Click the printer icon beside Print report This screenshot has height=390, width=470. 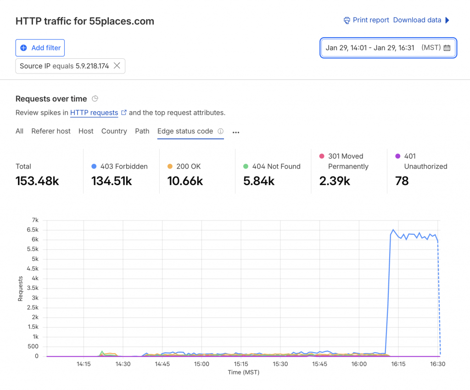tap(347, 20)
